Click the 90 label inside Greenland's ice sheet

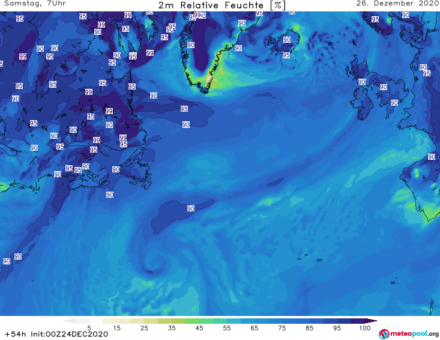click(191, 45)
